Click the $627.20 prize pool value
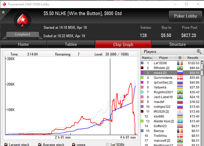The height and width of the screenshot is (146, 204). pos(189,35)
